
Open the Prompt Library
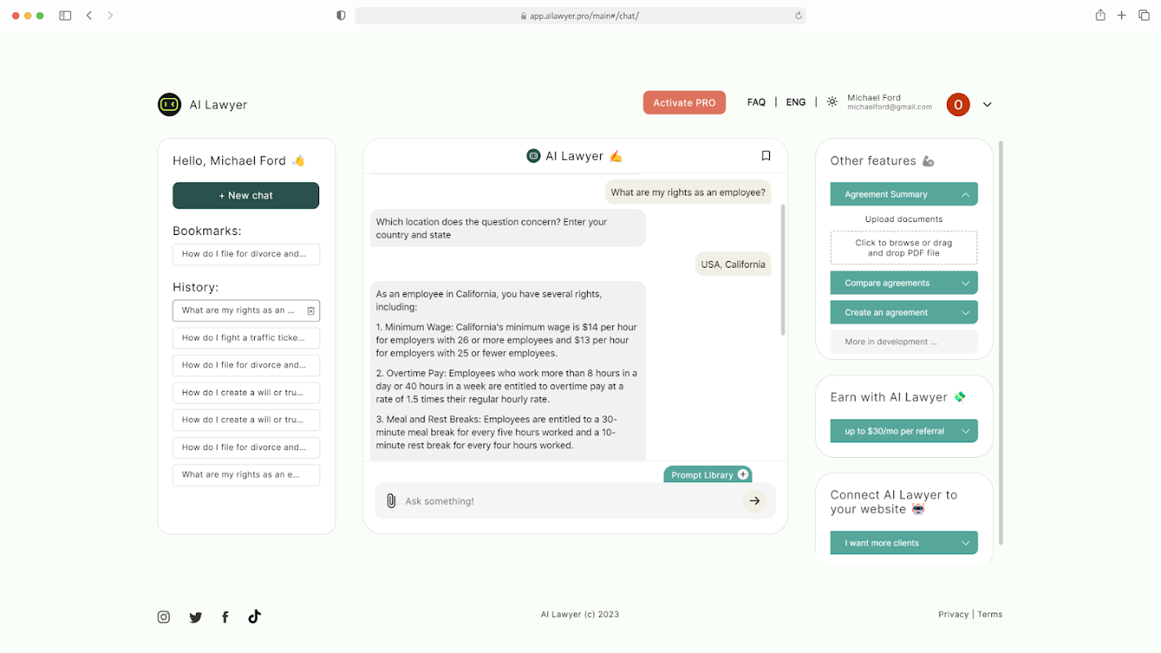point(708,474)
